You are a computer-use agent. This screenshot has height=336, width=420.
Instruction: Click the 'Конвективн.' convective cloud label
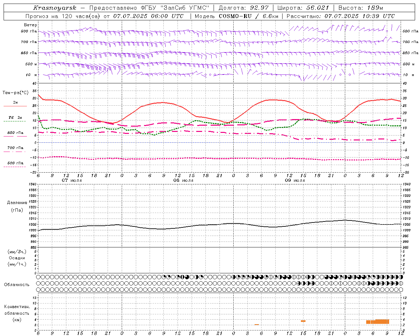coord(17,307)
